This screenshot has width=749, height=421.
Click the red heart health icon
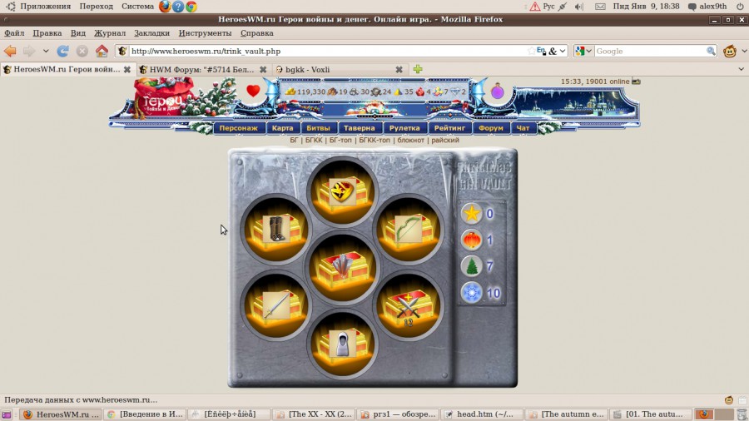(x=253, y=92)
